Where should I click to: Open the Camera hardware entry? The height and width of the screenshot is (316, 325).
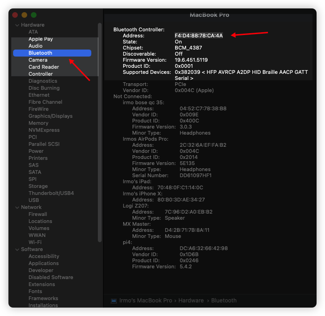click(38, 60)
